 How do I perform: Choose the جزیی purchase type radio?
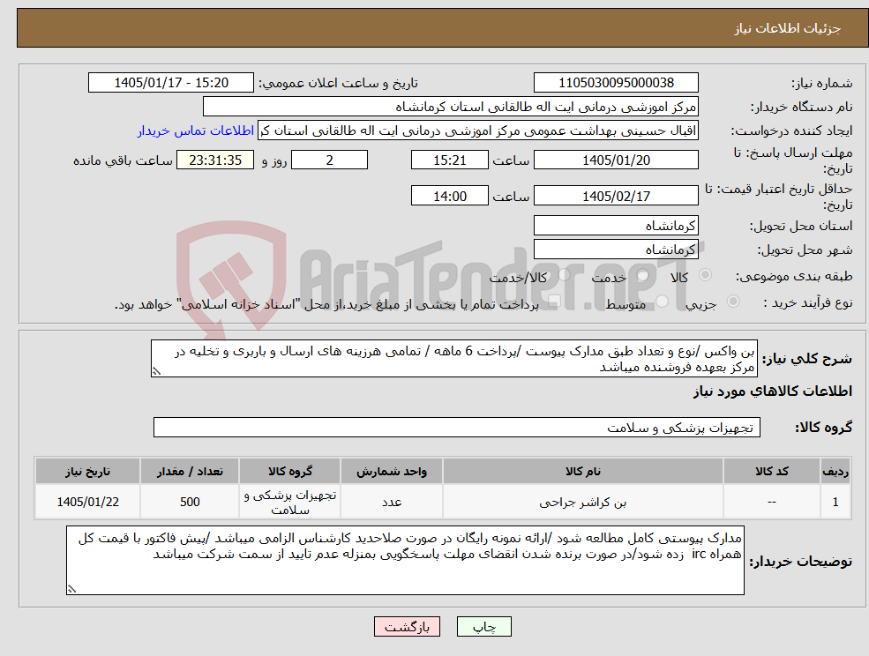pyautogui.click(x=732, y=302)
